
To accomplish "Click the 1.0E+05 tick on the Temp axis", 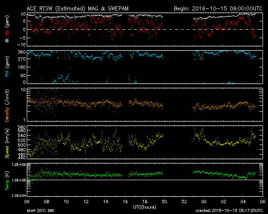I will coord(19,180).
